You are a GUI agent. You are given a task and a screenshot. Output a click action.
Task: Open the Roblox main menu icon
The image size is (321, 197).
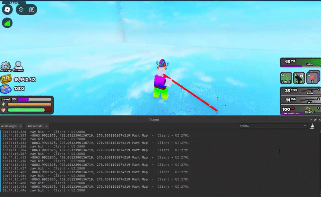(7, 10)
